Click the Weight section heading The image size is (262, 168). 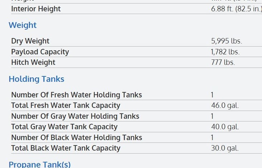[x=23, y=25]
